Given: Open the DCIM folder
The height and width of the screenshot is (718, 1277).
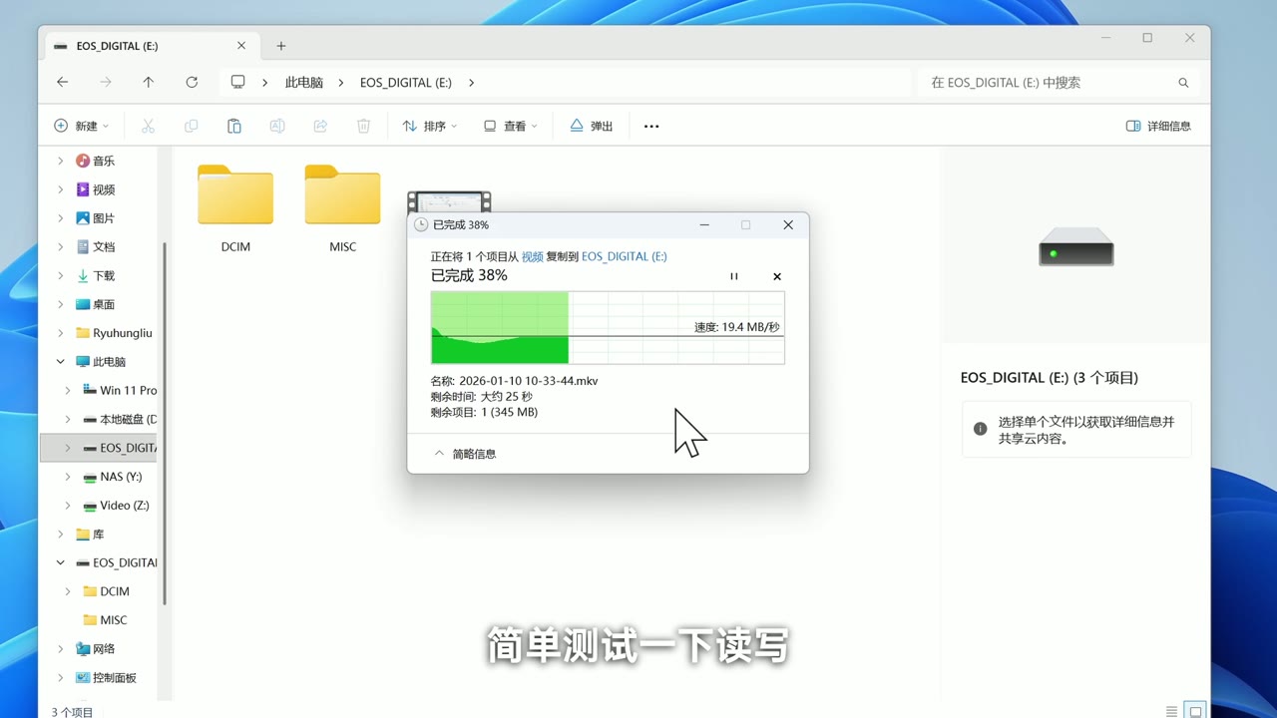Looking at the screenshot, I should [x=235, y=208].
